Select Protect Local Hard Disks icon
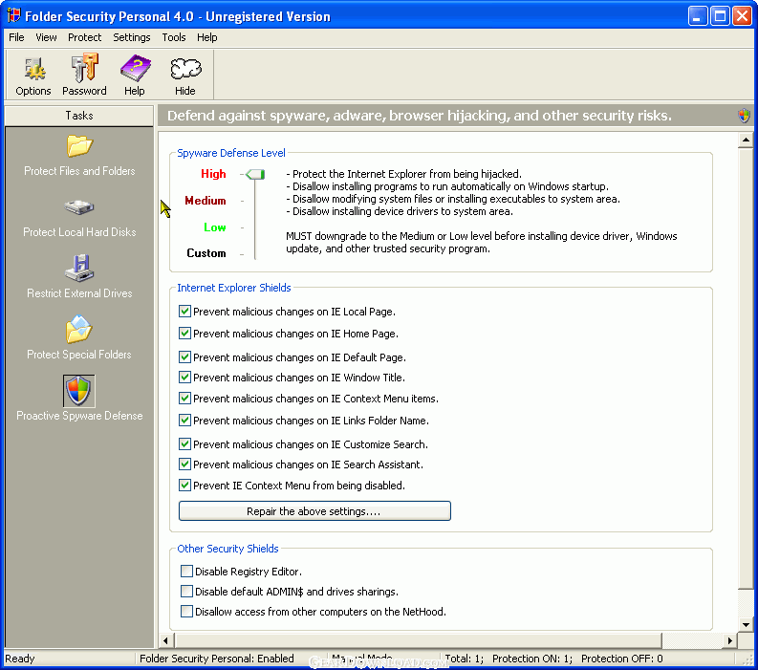The width and height of the screenshot is (758, 670). 79,207
